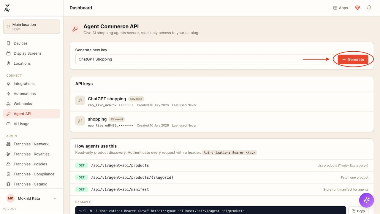Click the Integrations plug icon

click(8, 84)
